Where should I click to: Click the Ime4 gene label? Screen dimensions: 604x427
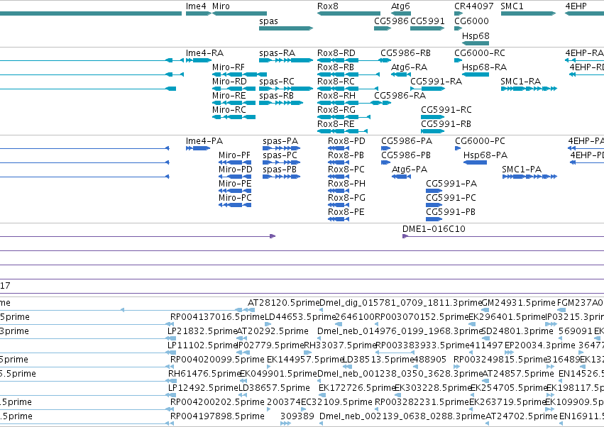point(196,6)
